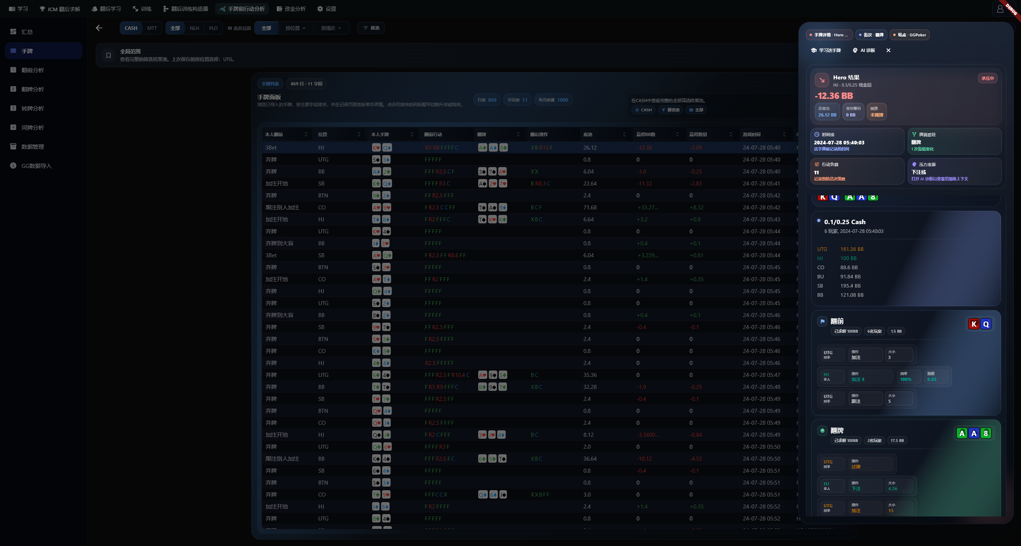The image size is (1021, 546).
Task: Click the layers icon beside 翻牌 section
Action: coord(822,431)
